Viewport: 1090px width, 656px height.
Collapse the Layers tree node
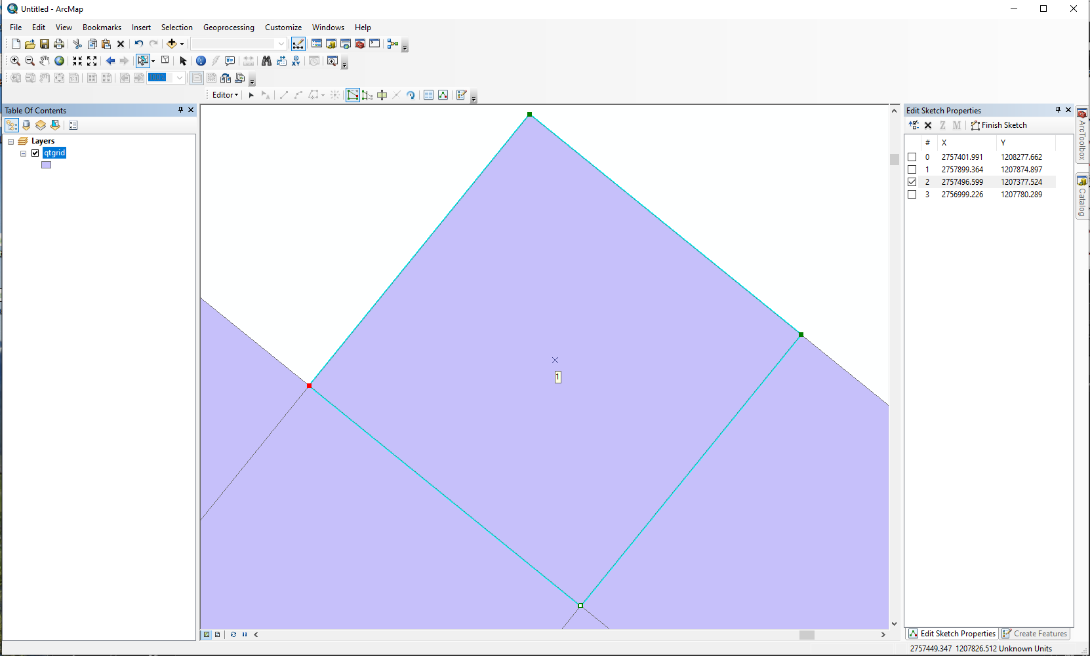[x=10, y=140]
